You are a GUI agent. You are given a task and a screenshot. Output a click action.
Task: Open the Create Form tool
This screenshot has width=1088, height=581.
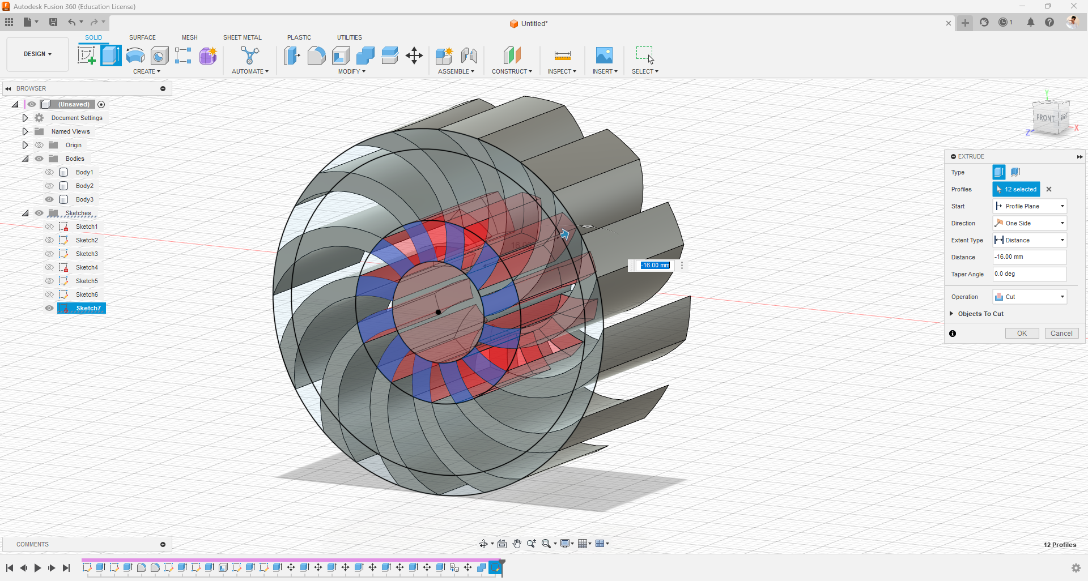tap(208, 55)
